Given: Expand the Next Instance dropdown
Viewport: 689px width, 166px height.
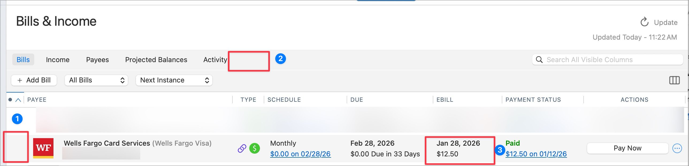Looking at the screenshot, I should click(x=174, y=80).
